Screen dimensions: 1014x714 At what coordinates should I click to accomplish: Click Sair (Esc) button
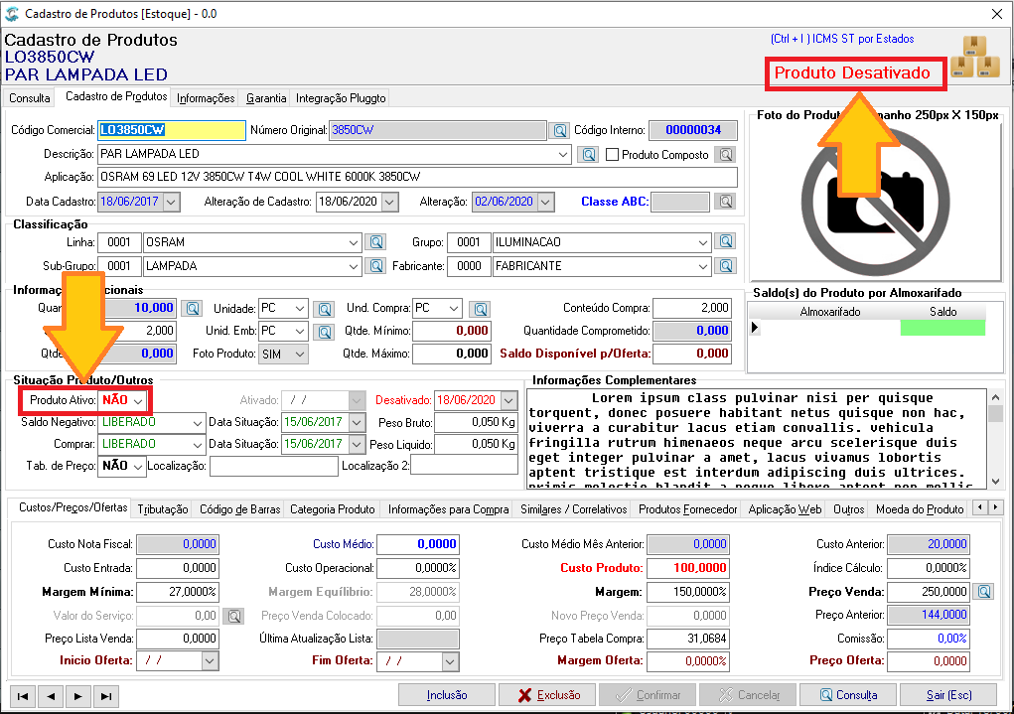click(x=948, y=695)
